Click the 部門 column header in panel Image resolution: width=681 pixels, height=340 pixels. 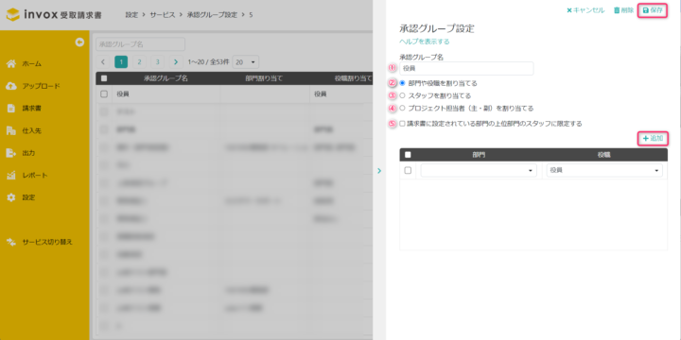click(479, 155)
